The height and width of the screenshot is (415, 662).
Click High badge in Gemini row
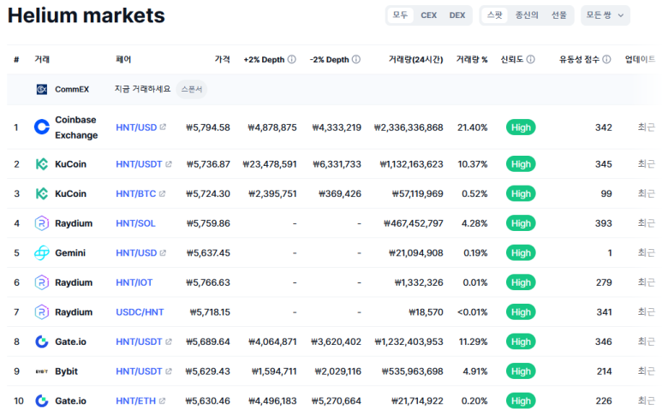pos(521,252)
